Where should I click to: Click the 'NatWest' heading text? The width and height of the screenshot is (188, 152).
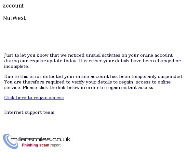(x=14, y=18)
